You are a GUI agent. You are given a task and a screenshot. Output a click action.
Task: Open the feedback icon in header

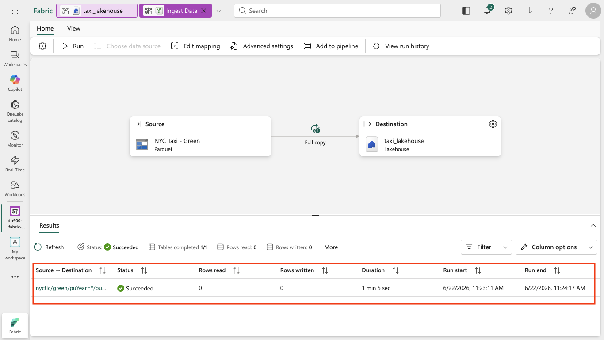572,11
